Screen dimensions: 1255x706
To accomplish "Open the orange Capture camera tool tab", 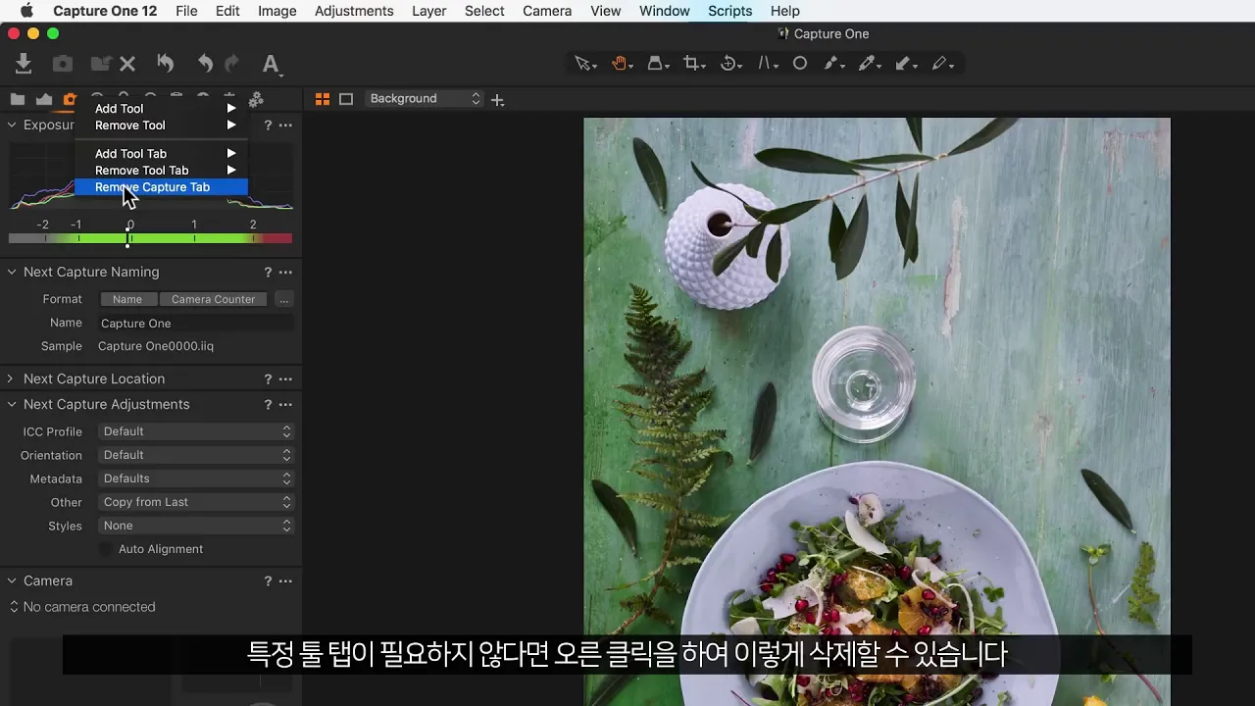I will pyautogui.click(x=70, y=99).
